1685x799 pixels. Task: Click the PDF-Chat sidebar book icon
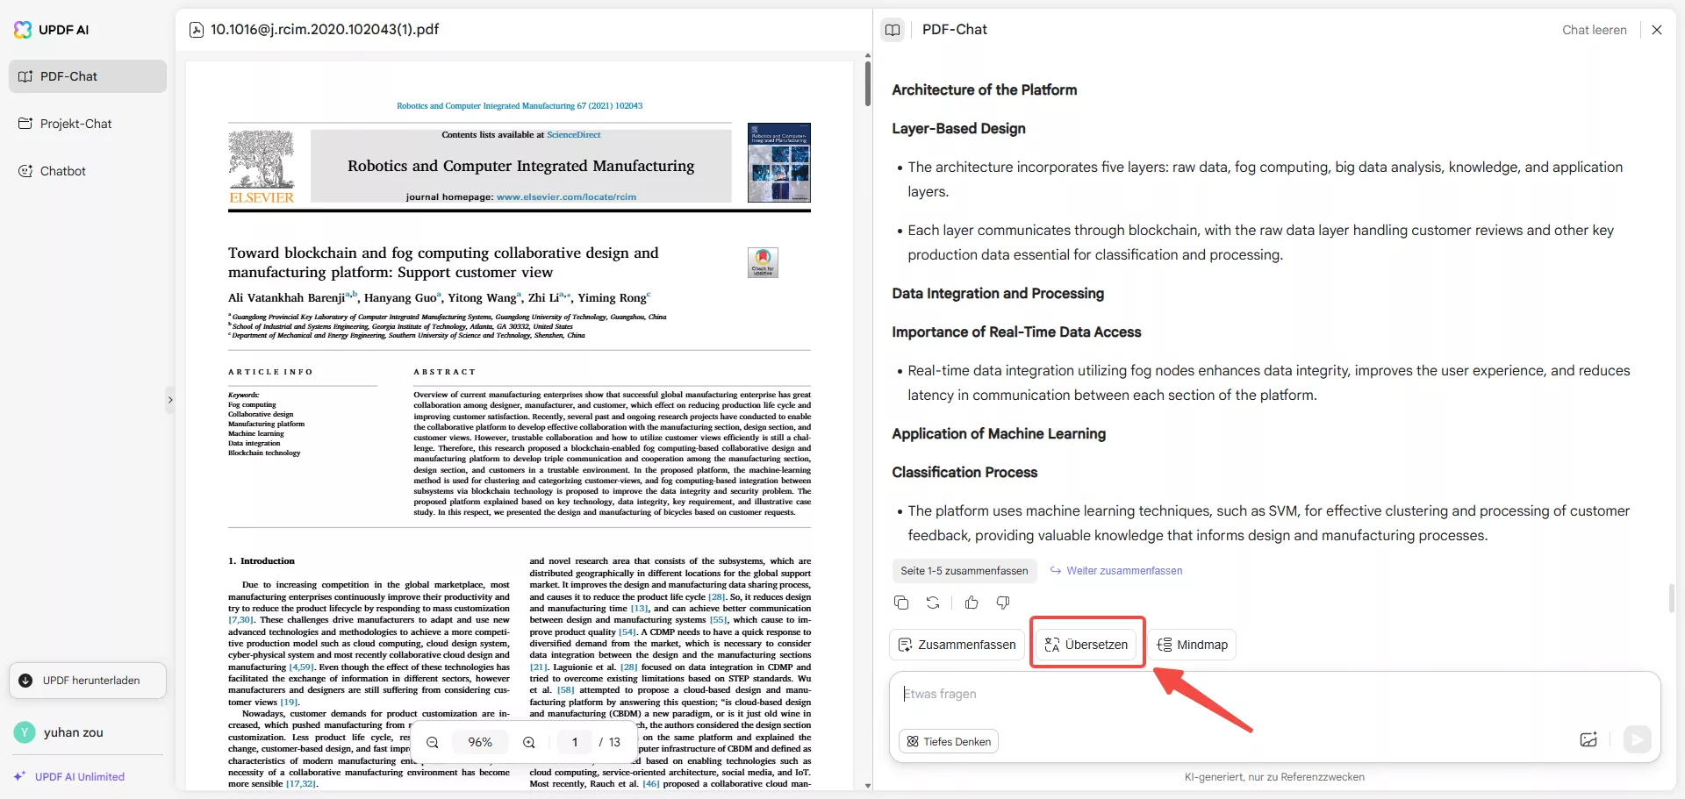click(25, 76)
